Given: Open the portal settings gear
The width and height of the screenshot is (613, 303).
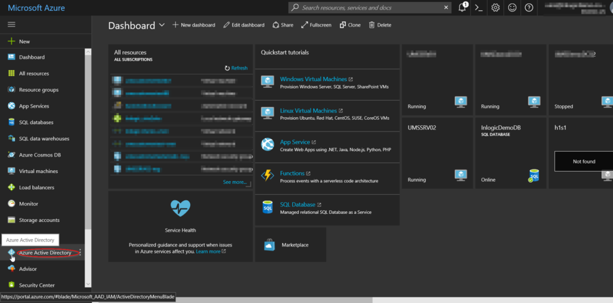Looking at the screenshot, I should point(496,7).
